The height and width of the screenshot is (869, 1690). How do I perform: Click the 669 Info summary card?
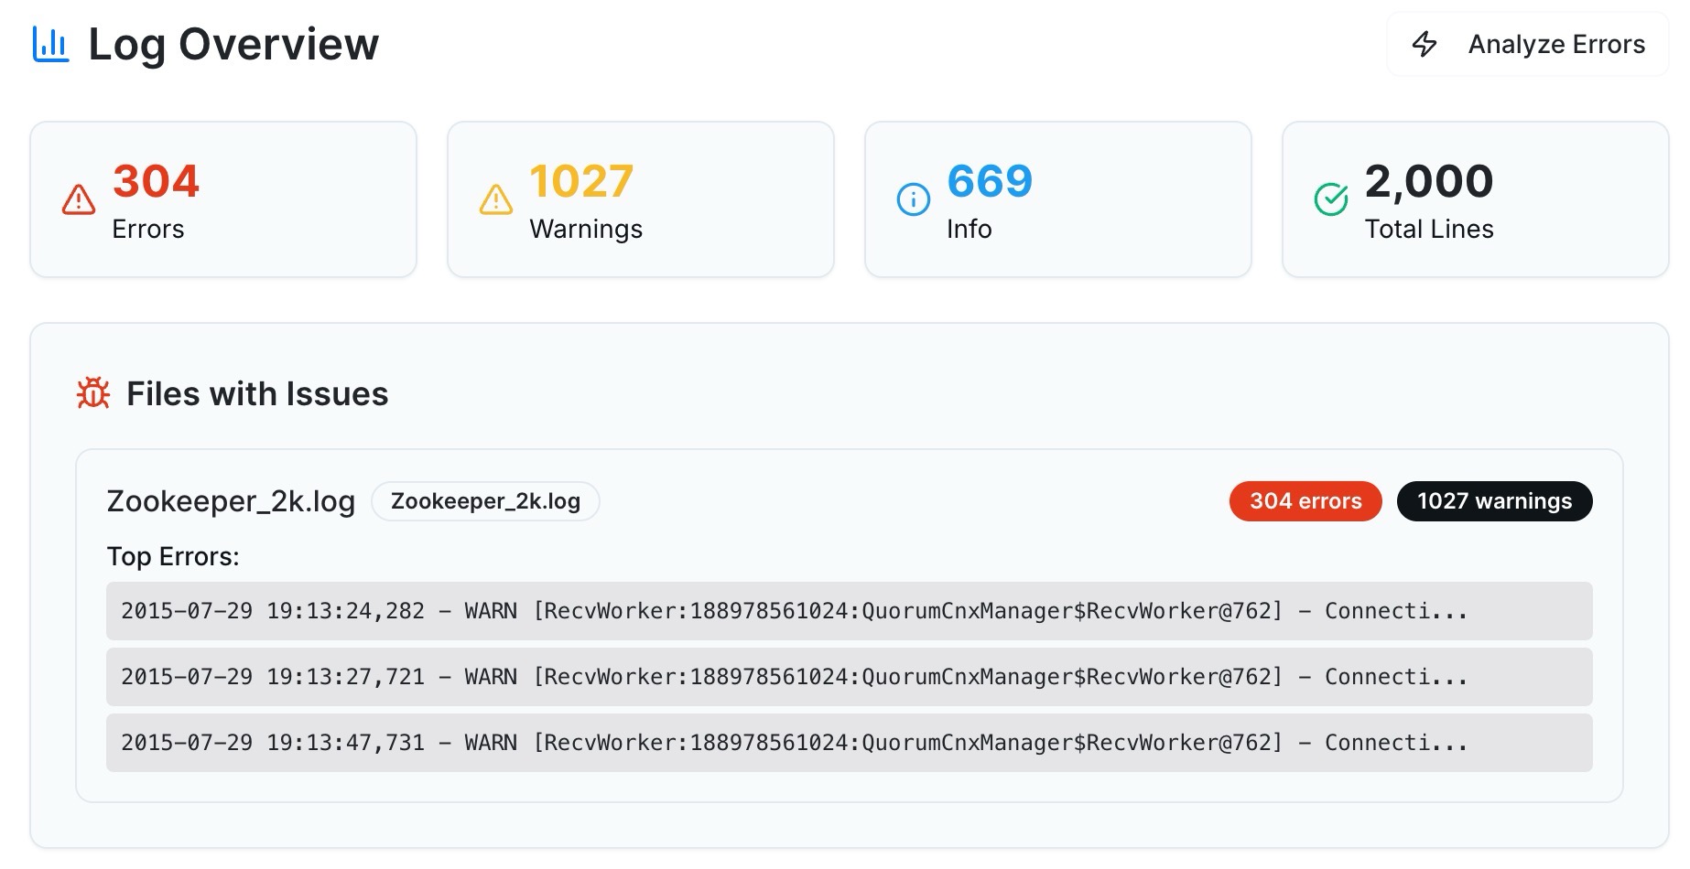(x=1056, y=198)
